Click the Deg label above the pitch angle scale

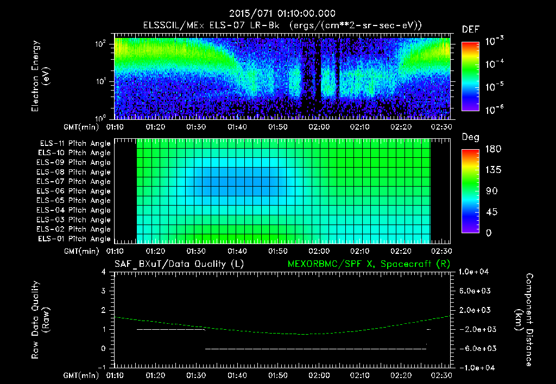click(x=471, y=137)
